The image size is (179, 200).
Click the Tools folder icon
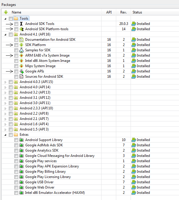pos(16,18)
